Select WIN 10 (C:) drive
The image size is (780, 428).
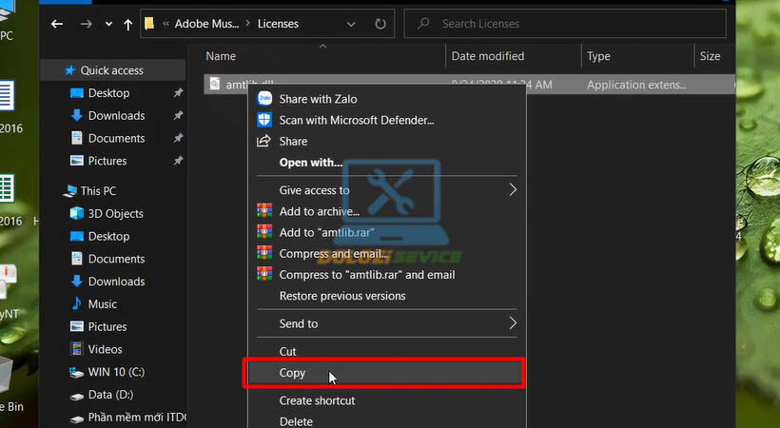[117, 372]
